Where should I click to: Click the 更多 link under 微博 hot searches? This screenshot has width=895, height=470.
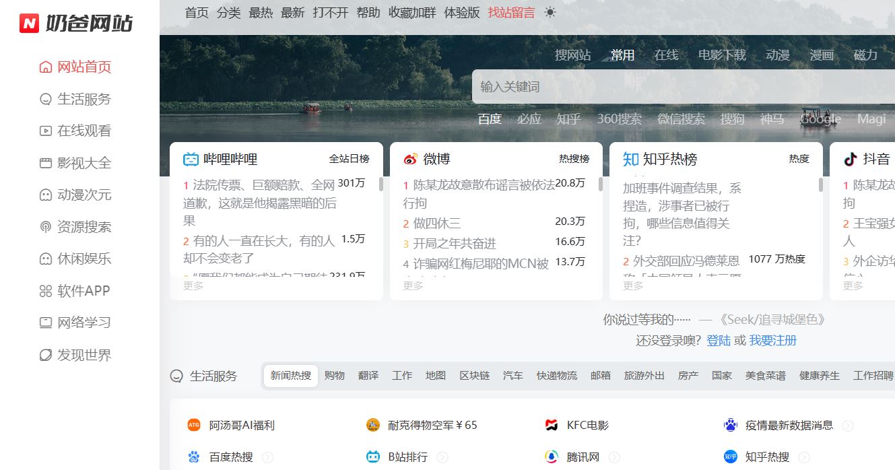pyautogui.click(x=413, y=286)
